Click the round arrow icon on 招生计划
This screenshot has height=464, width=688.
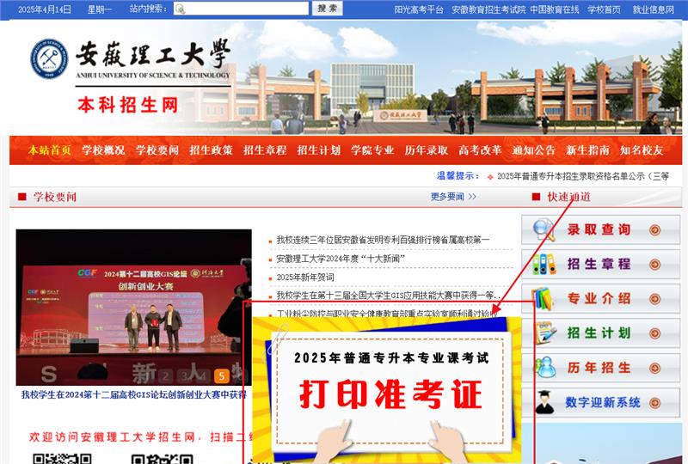click(x=654, y=333)
